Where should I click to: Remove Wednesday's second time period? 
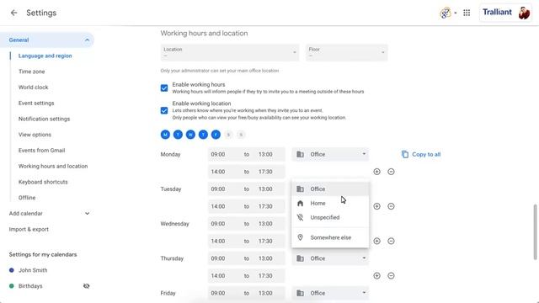(391, 241)
